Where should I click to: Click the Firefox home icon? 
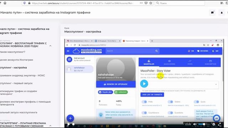pyautogui.click(x=5, y=3)
